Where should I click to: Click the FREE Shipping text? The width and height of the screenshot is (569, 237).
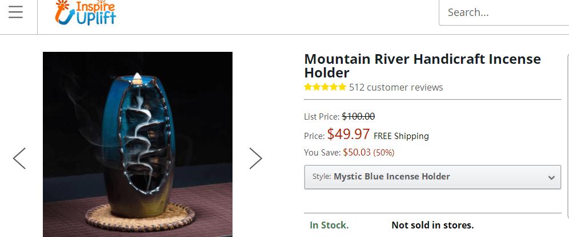[x=401, y=136]
